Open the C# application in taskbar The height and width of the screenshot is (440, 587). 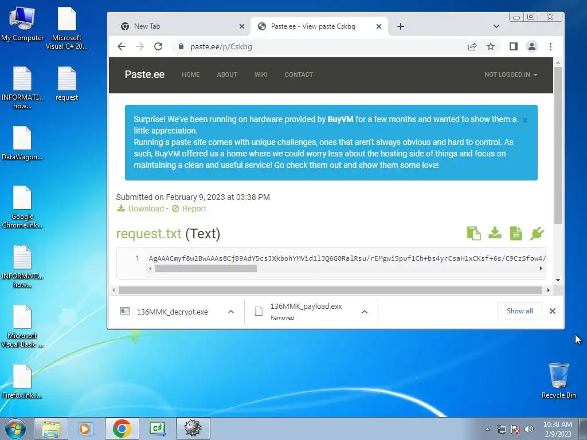click(157, 429)
